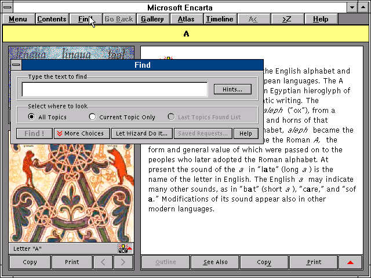Click the Go Back toolbar button

[119, 19]
